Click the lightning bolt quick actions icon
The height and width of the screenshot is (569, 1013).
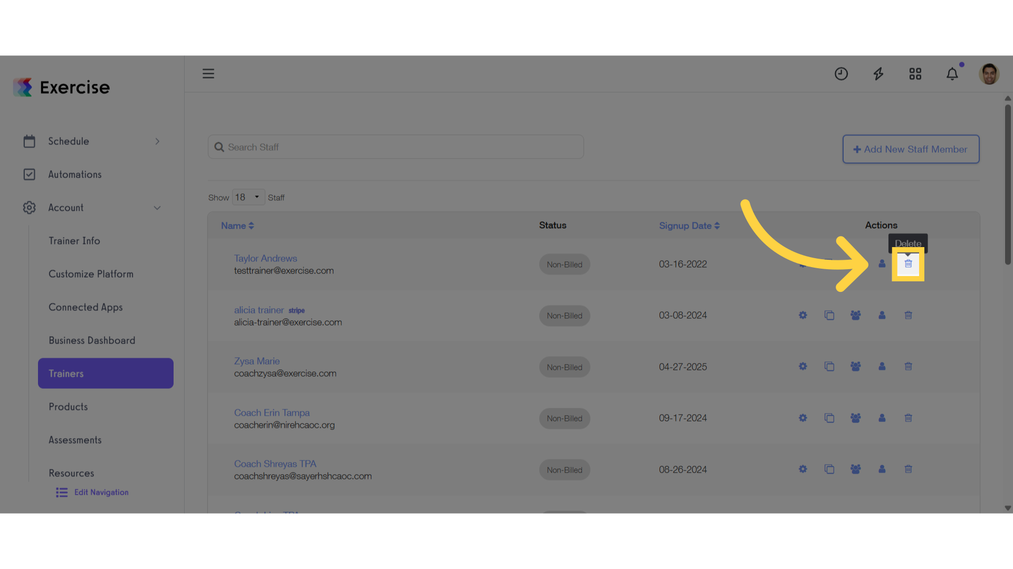[x=878, y=74]
